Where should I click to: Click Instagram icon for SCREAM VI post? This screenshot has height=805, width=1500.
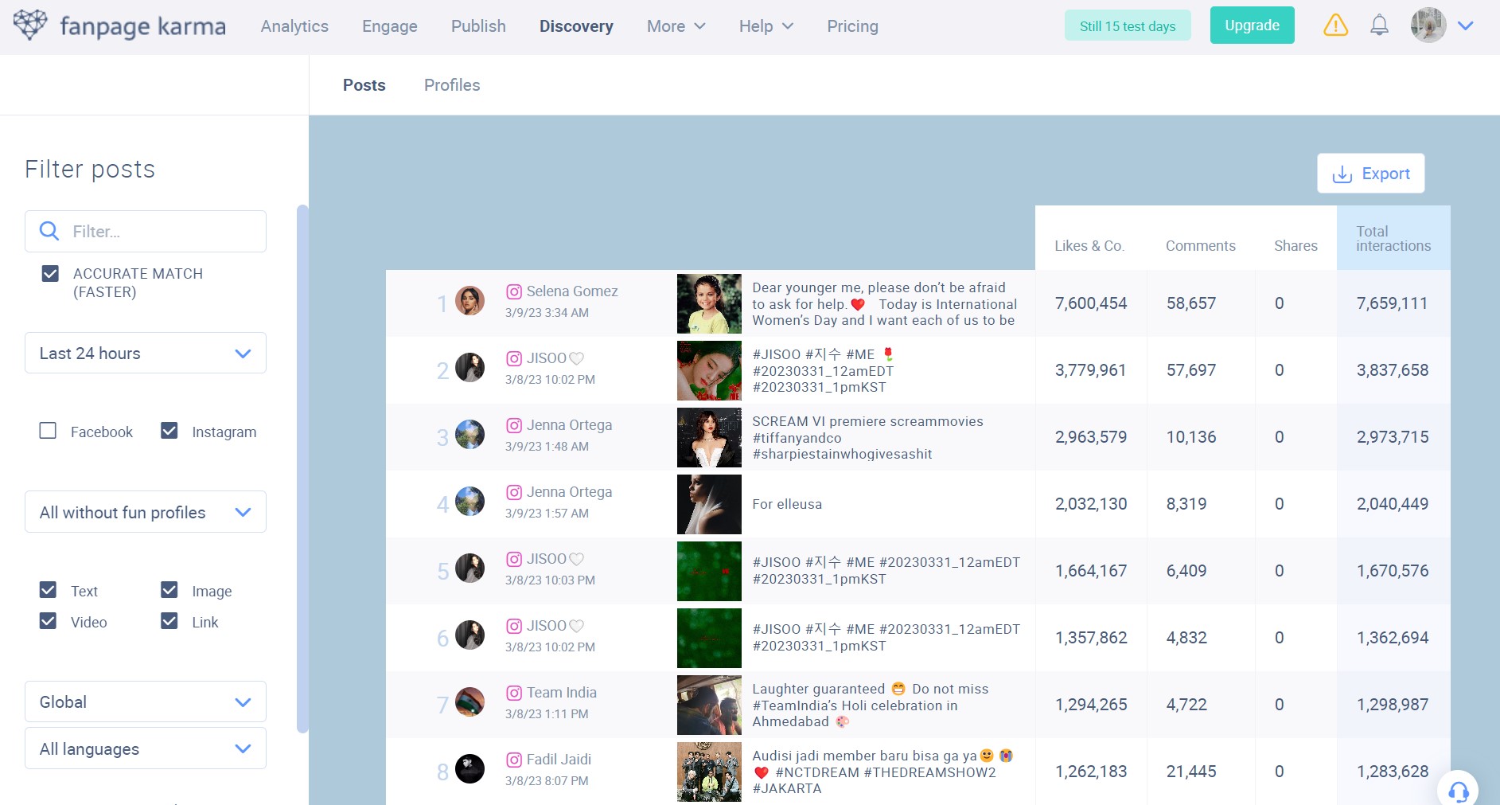click(x=514, y=425)
